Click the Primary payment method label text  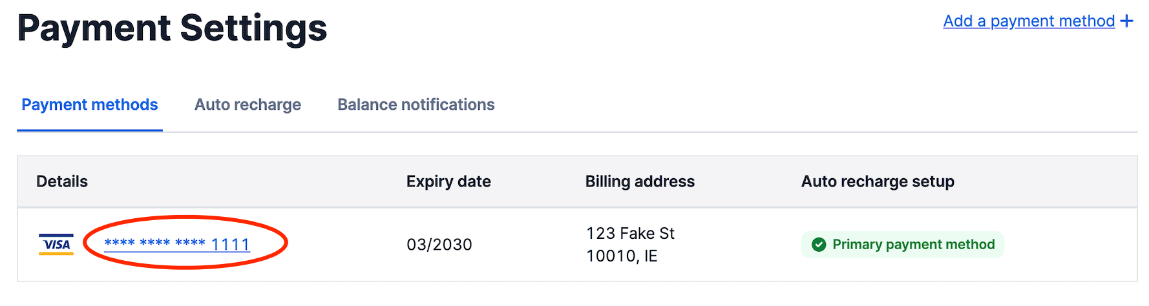(913, 245)
